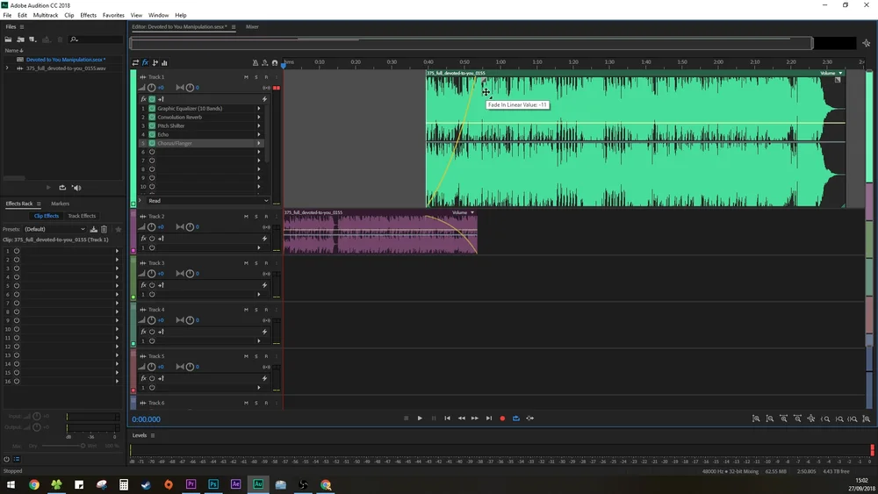
Task: Open the Clip menu
Action: pyautogui.click(x=68, y=15)
